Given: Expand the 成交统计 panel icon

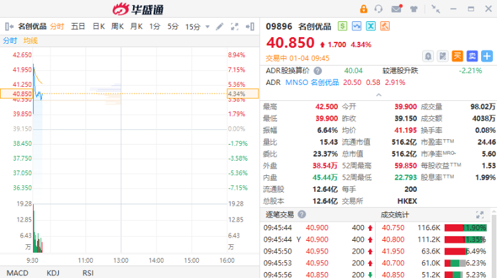Looking at the screenshot, I should [480, 215].
